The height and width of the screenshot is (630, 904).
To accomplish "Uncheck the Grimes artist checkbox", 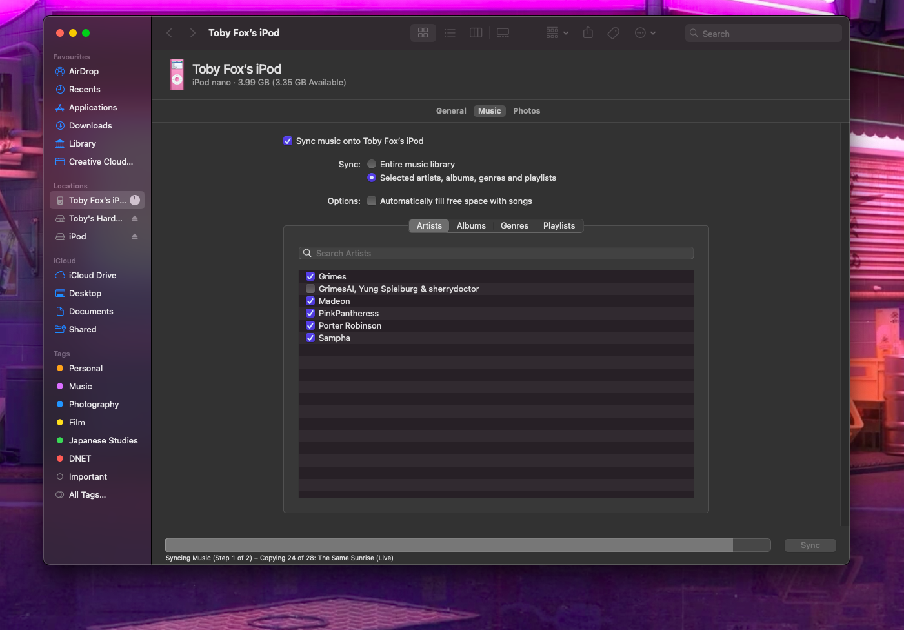I will (310, 276).
